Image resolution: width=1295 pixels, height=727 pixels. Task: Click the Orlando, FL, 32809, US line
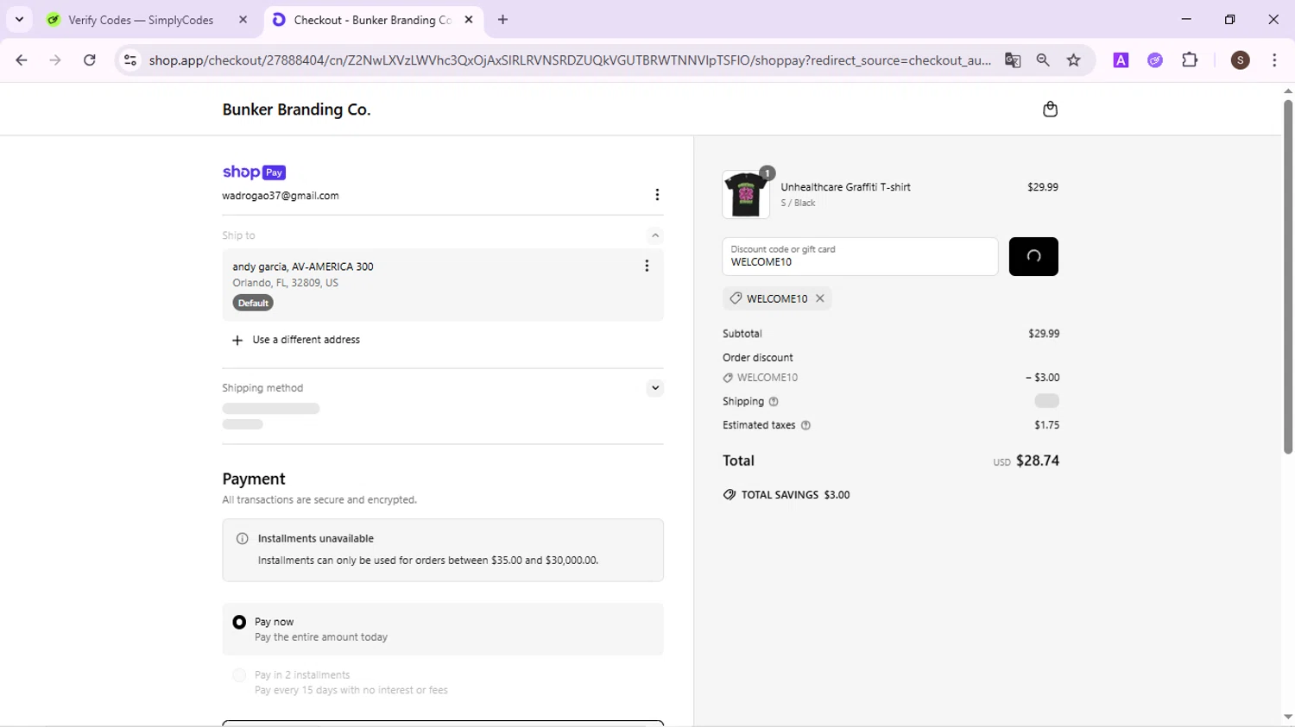285,283
